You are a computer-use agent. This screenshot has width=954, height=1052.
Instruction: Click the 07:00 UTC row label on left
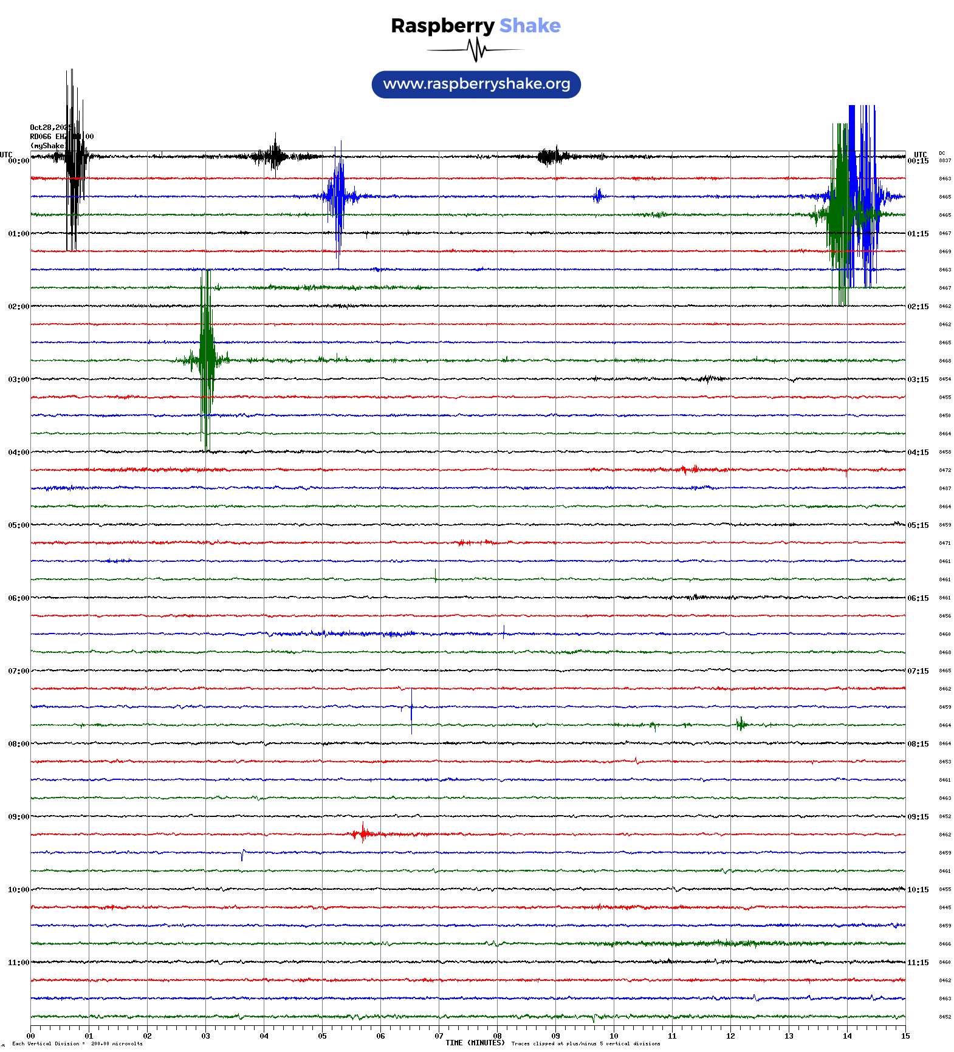18,671
